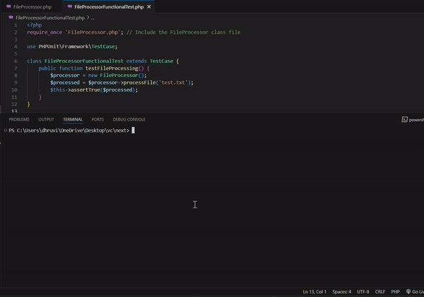Open the breadcrumb ellipsis symbol item
Image resolution: width=424 pixels, height=297 pixels.
pos(93,18)
